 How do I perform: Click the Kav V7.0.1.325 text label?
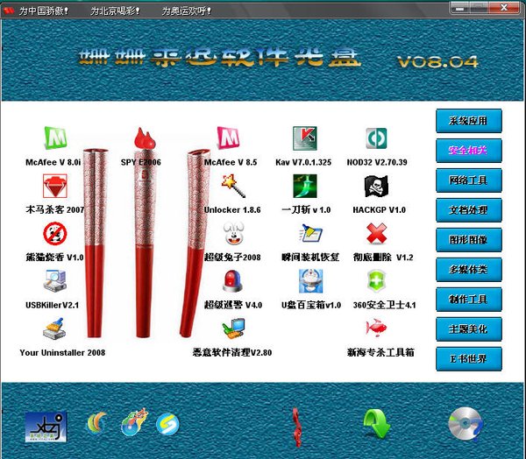303,162
